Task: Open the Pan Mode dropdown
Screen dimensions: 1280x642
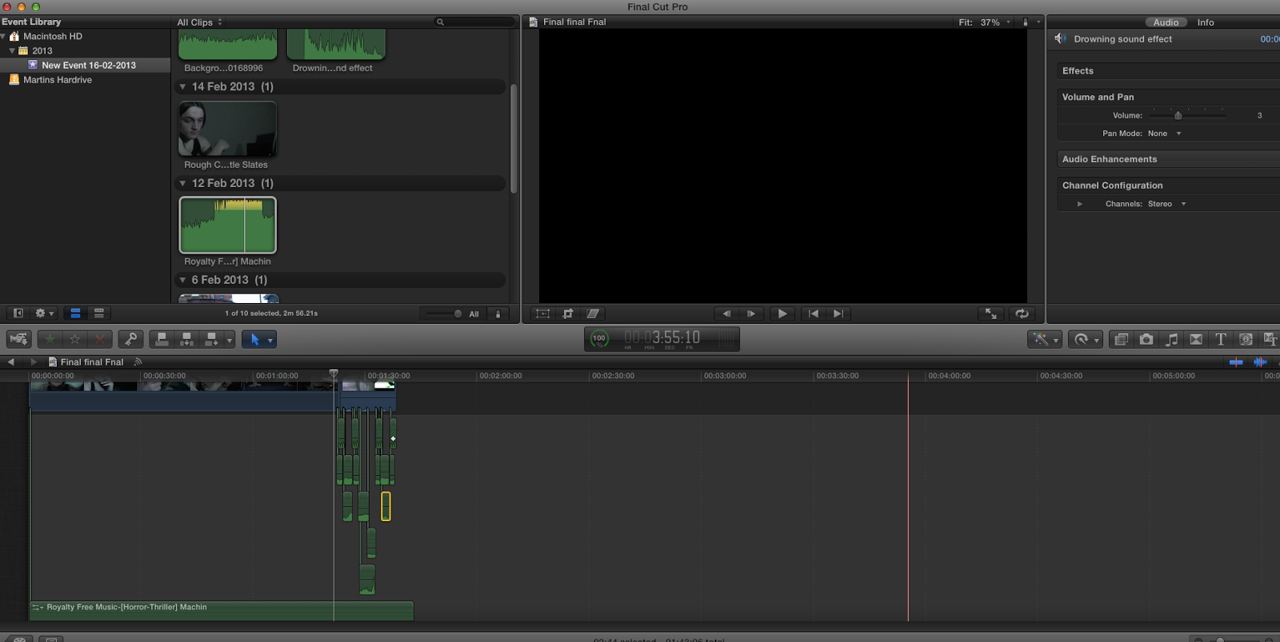Action: click(x=1165, y=134)
